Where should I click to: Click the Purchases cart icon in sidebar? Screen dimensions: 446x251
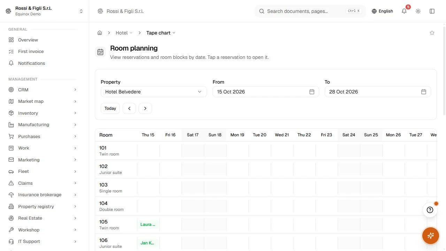(11, 136)
